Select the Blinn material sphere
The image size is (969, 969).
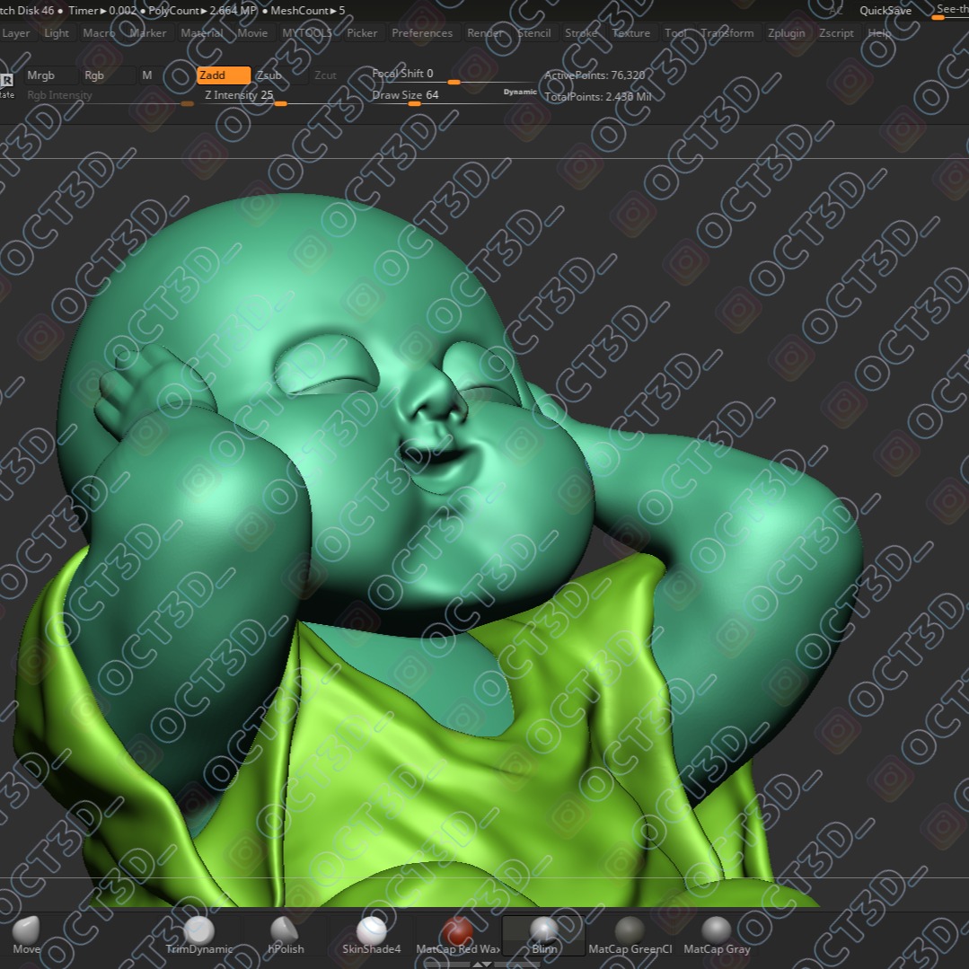click(544, 934)
